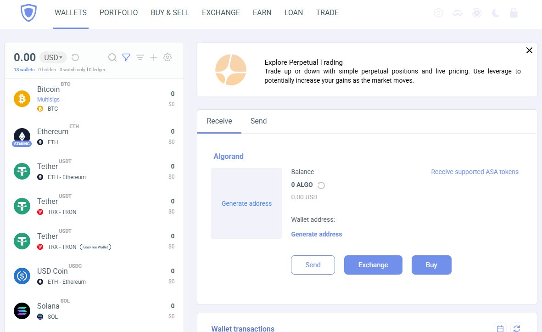
Task: Refresh ALGO balance icon
Action: click(x=321, y=186)
